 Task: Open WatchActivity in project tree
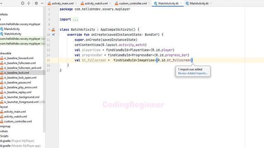click(x=13, y=34)
